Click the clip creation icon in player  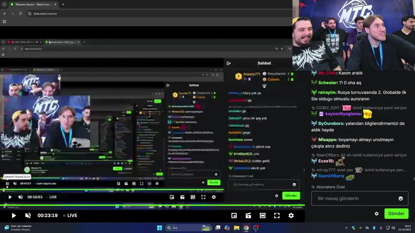click(248, 216)
